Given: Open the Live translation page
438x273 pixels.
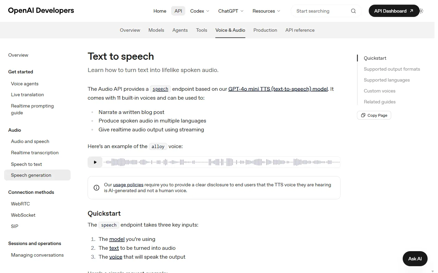Looking at the screenshot, I should click(x=27, y=95).
